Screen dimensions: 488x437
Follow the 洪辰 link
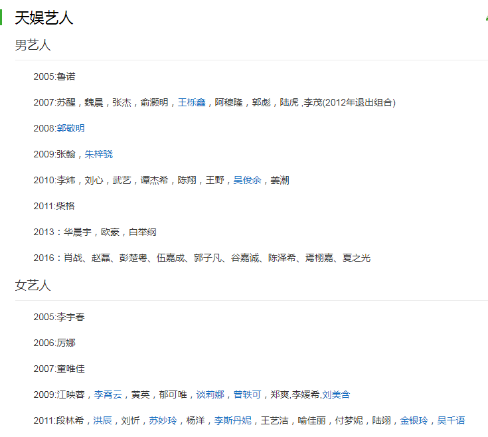coord(102,420)
